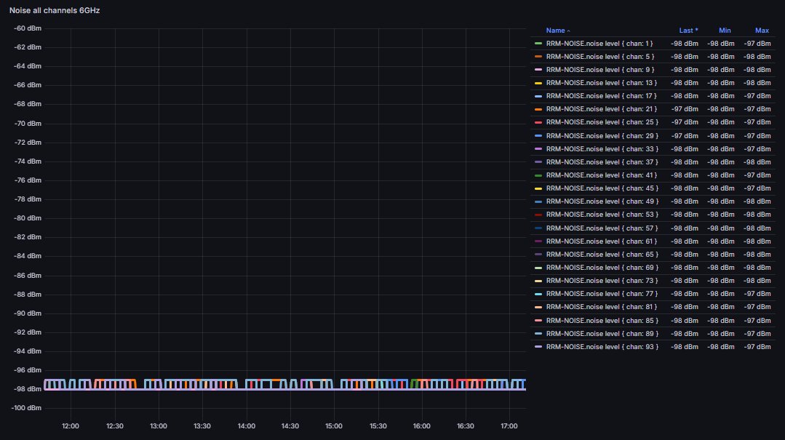Select legend label RRM-NOISE.noise level { chan: 25 }

pos(602,122)
